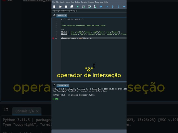Run the current cell icon
The height and width of the screenshot is (133, 178).
pyautogui.click(x=83, y=7)
